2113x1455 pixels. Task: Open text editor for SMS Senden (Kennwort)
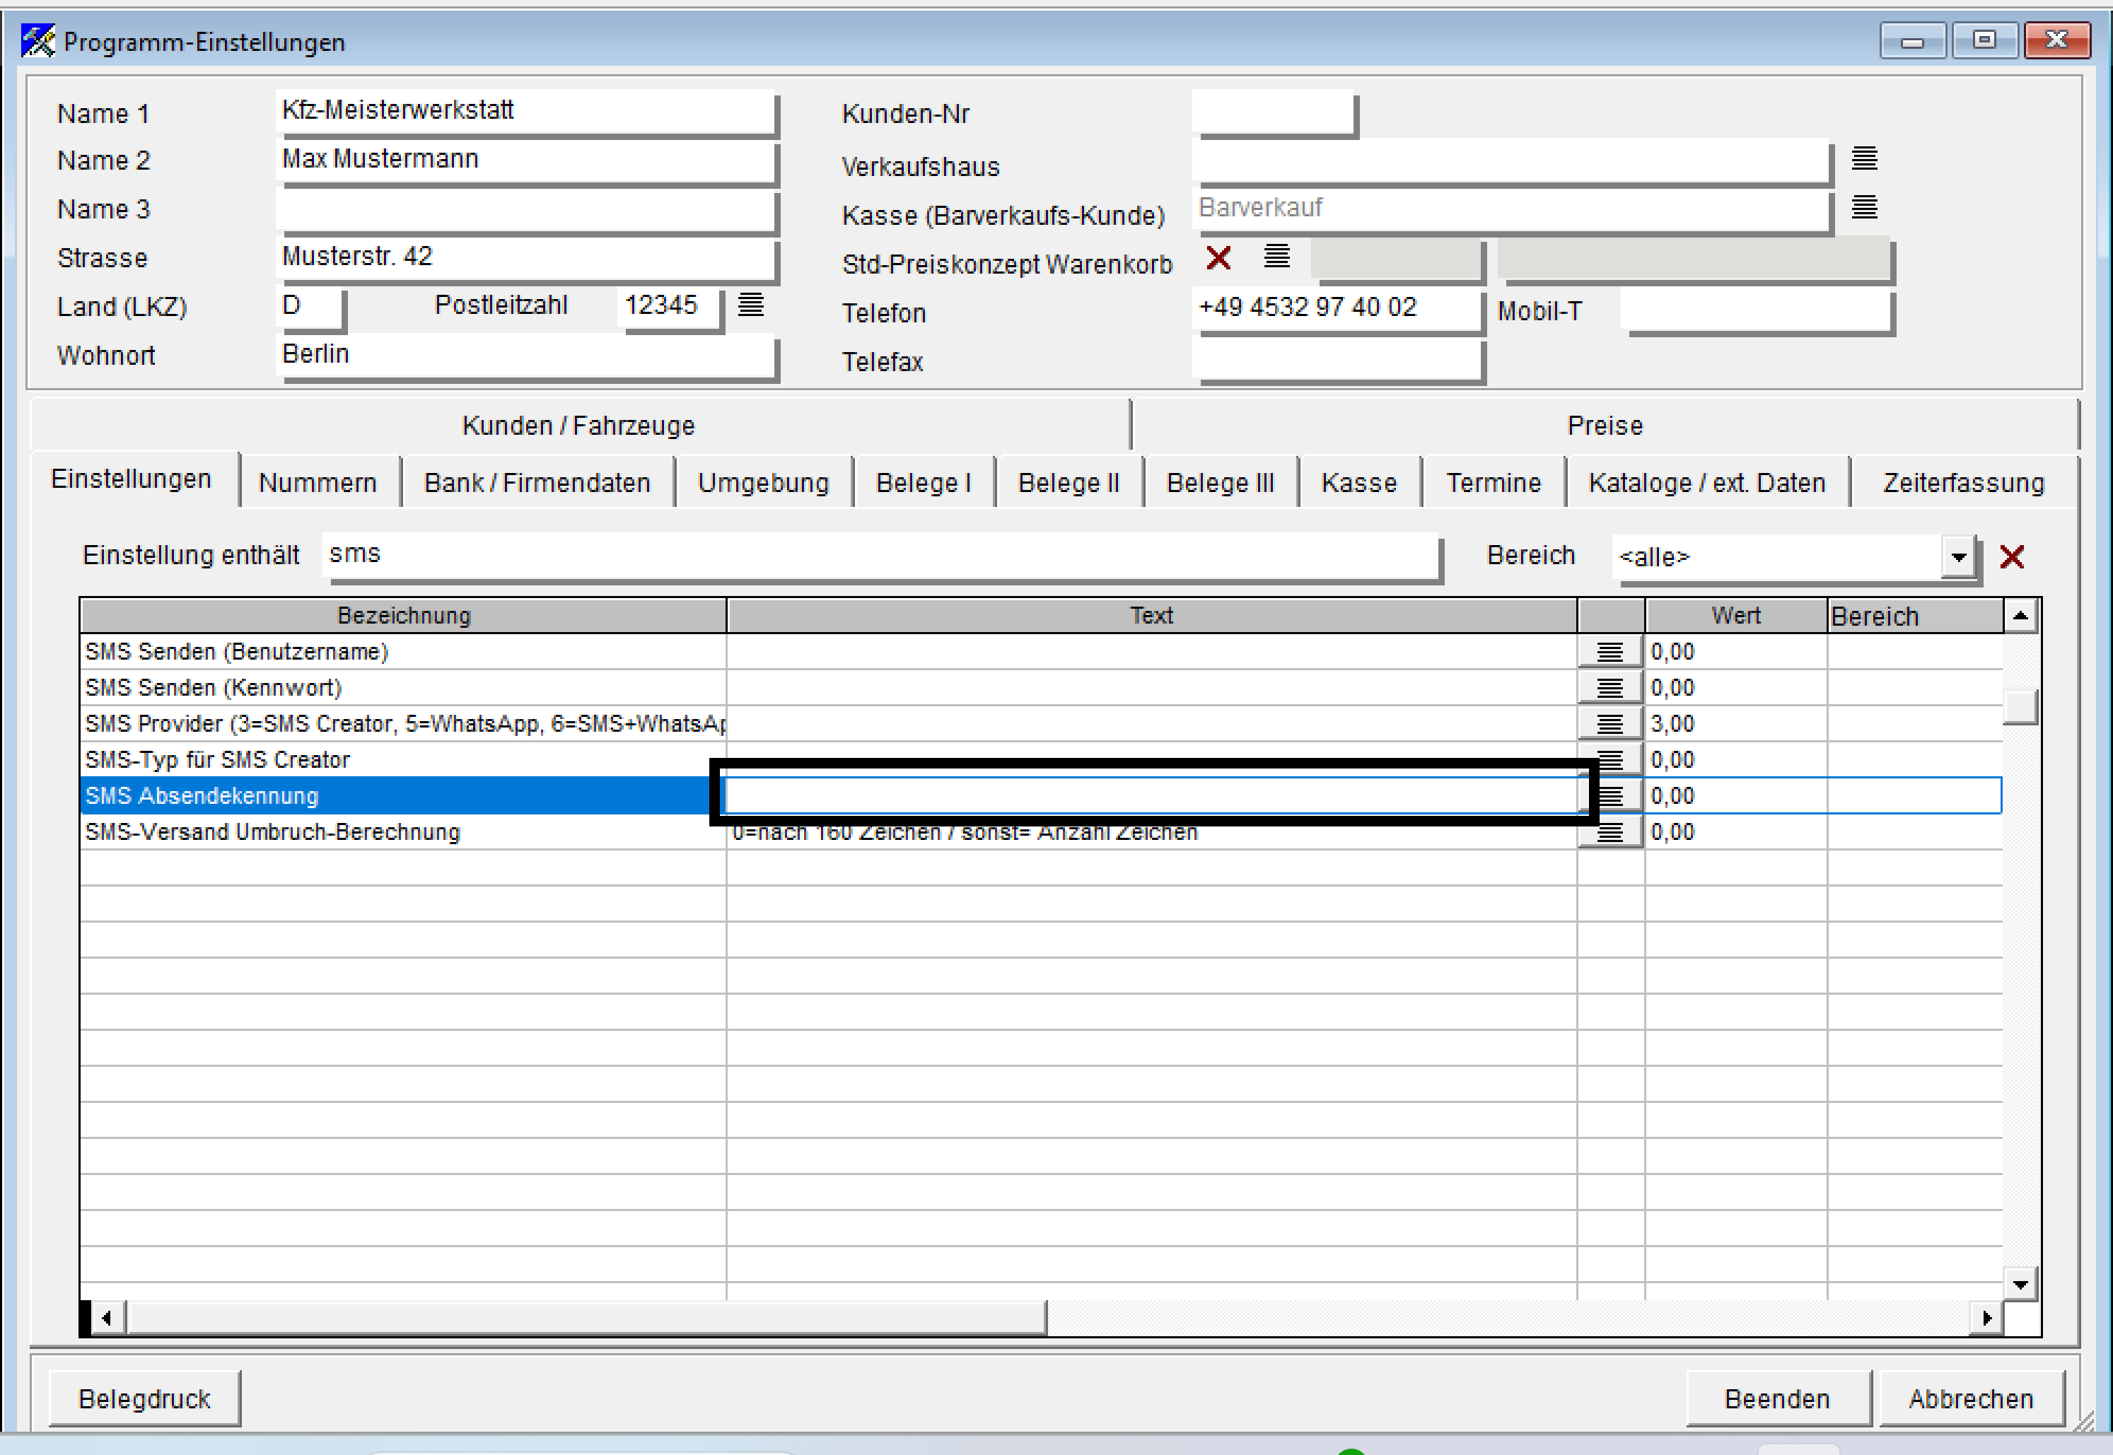pos(1610,689)
